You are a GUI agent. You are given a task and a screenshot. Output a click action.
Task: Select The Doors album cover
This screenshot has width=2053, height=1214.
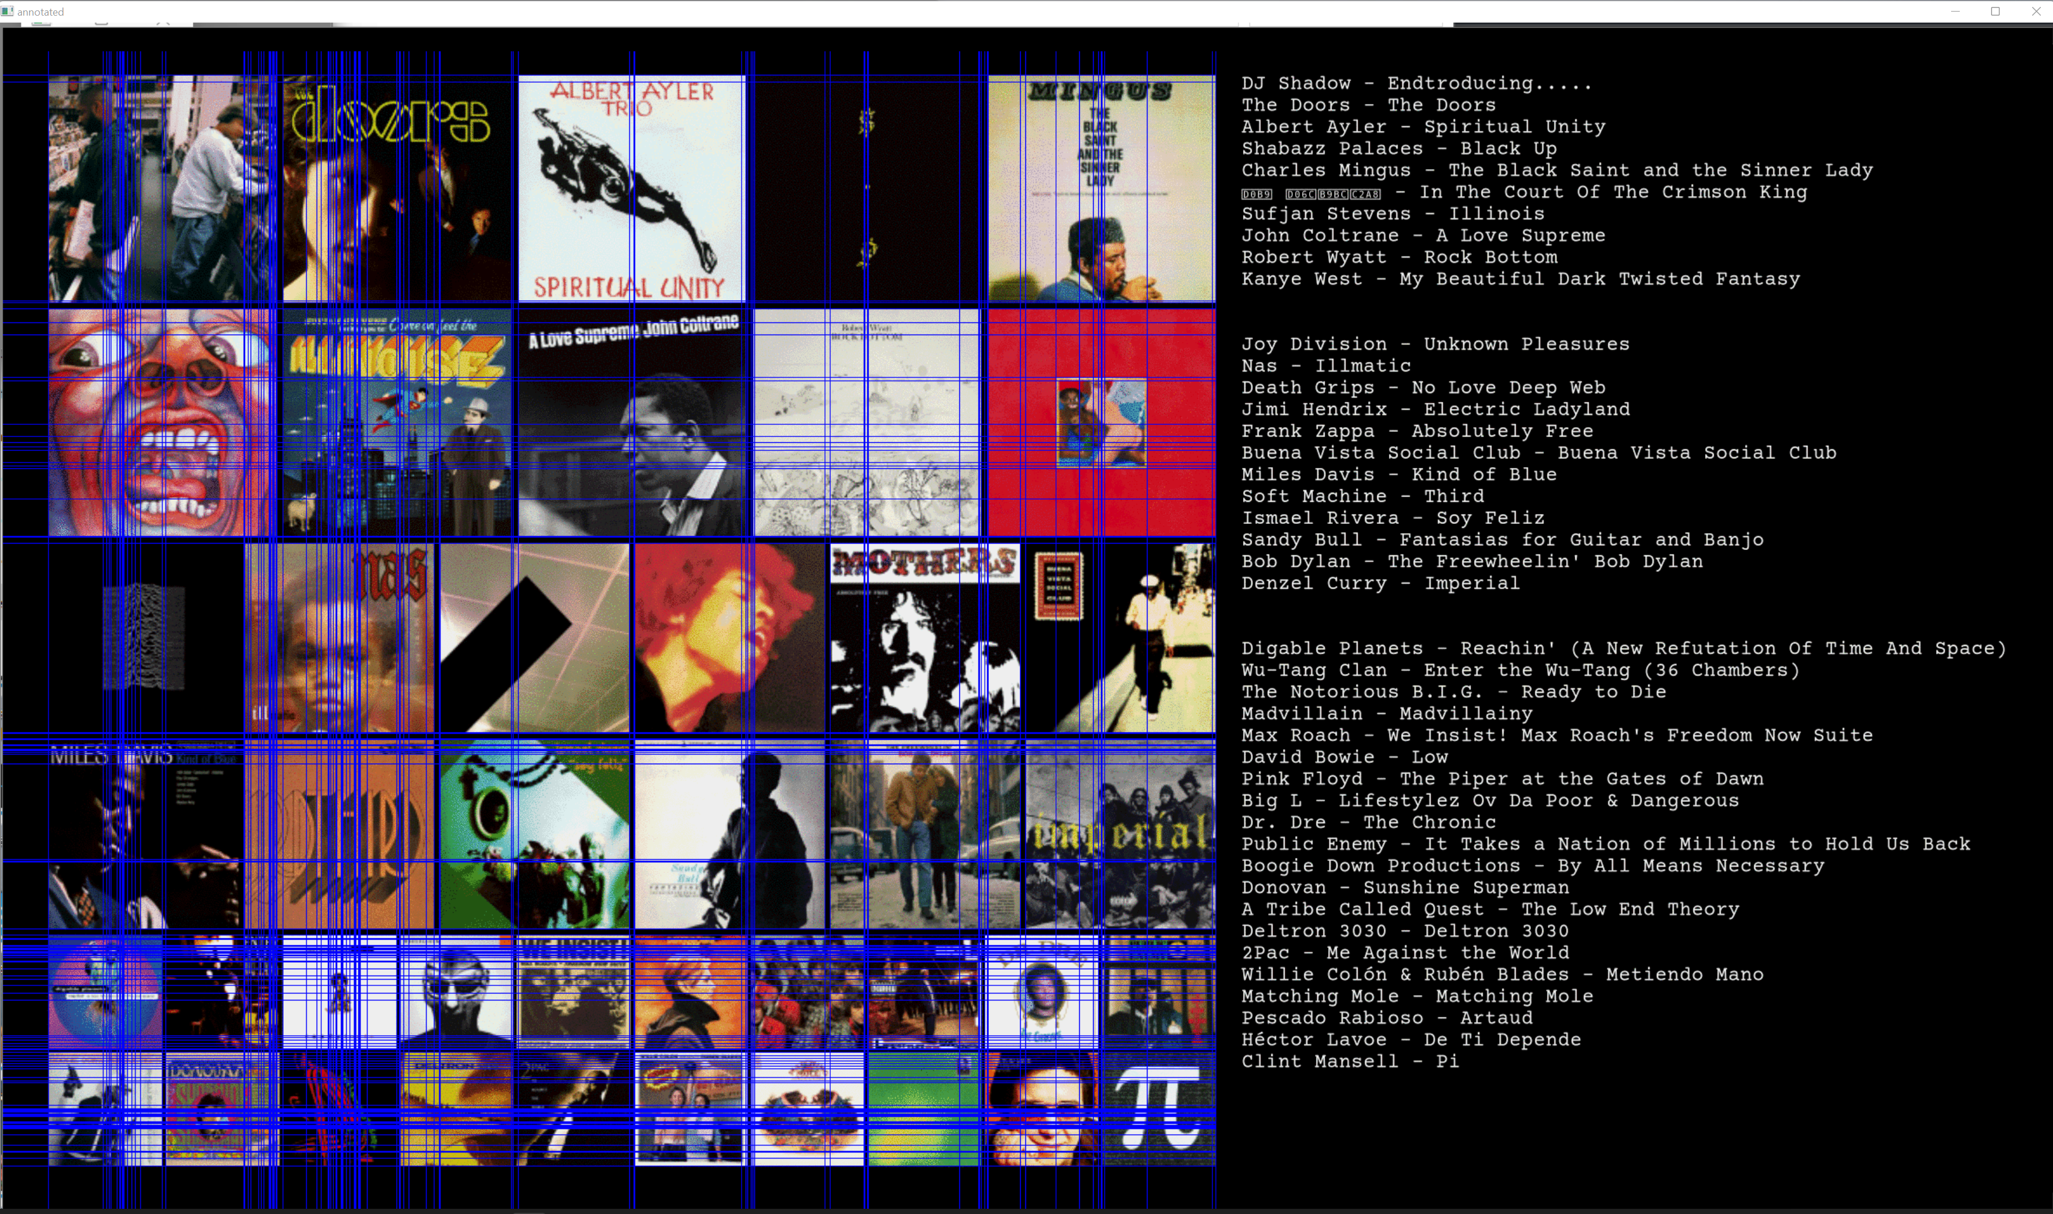point(397,188)
